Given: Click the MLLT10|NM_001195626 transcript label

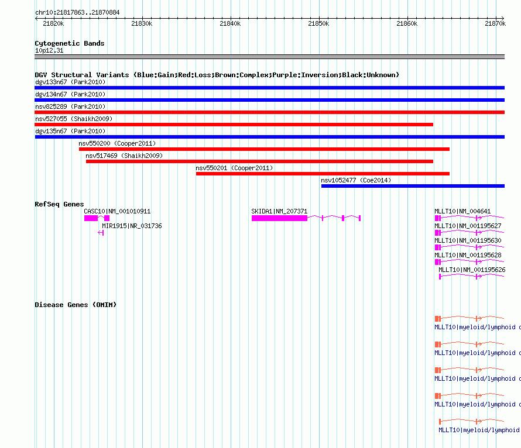Looking at the screenshot, I should pyautogui.click(x=472, y=270).
